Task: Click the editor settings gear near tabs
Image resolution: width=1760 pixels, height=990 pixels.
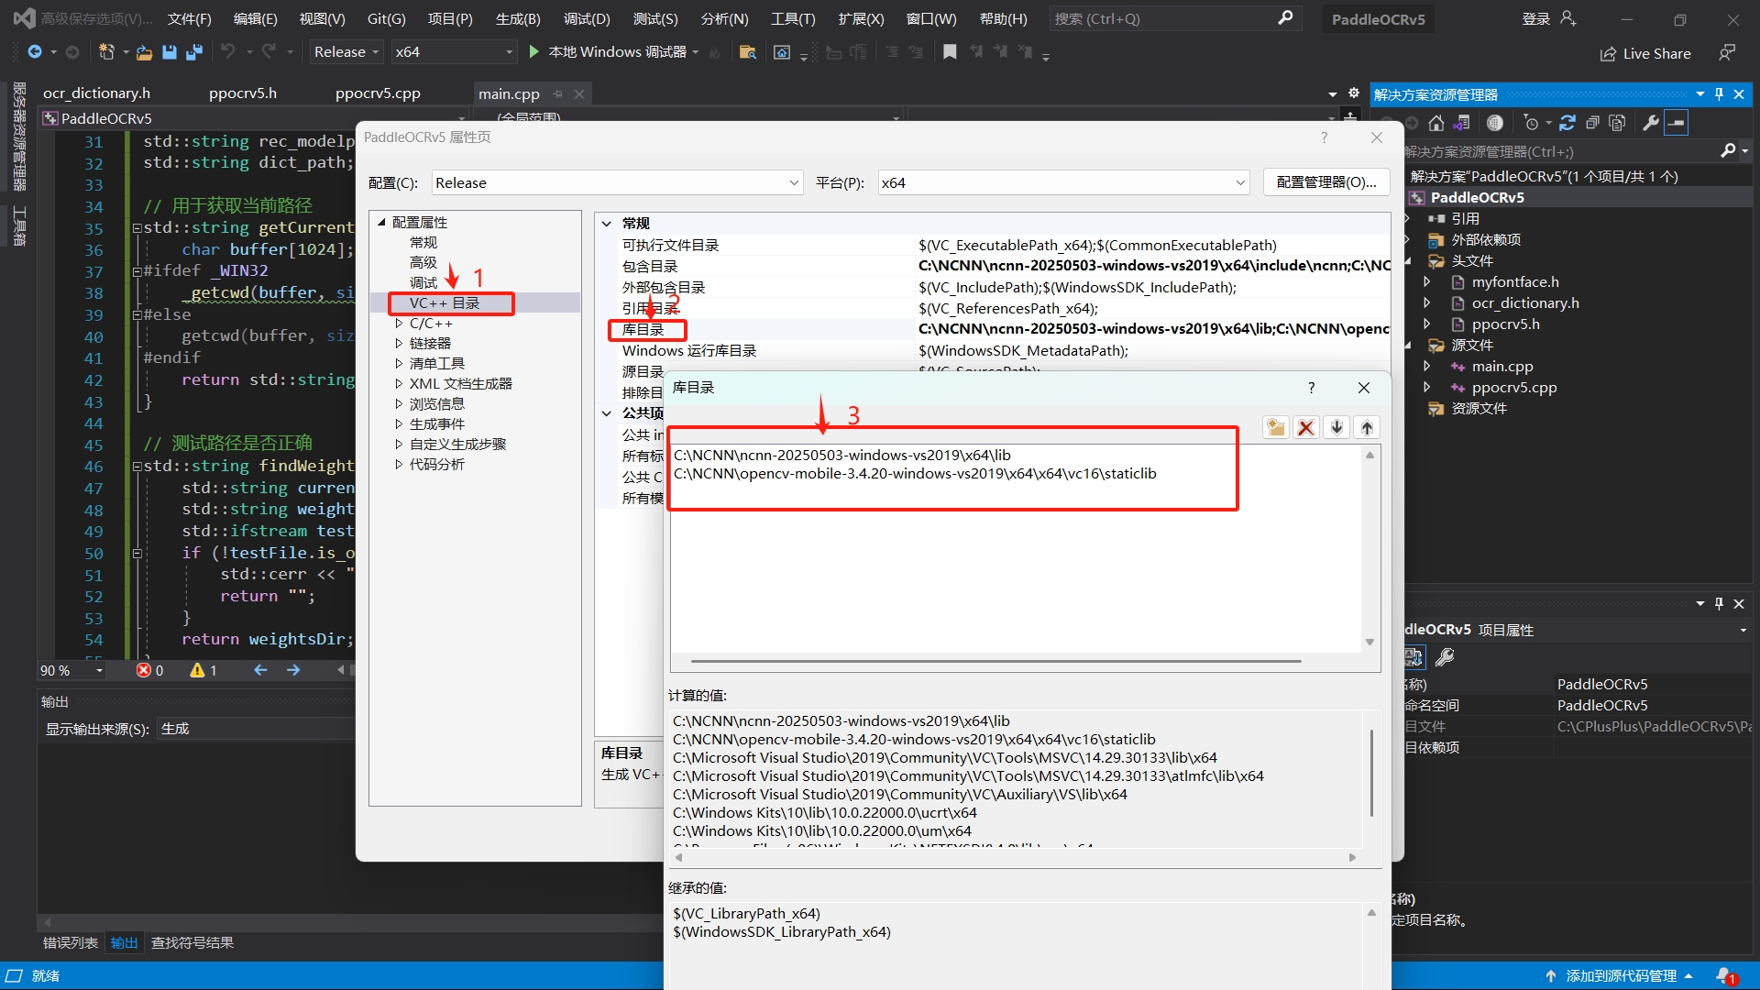Action: [x=1354, y=93]
